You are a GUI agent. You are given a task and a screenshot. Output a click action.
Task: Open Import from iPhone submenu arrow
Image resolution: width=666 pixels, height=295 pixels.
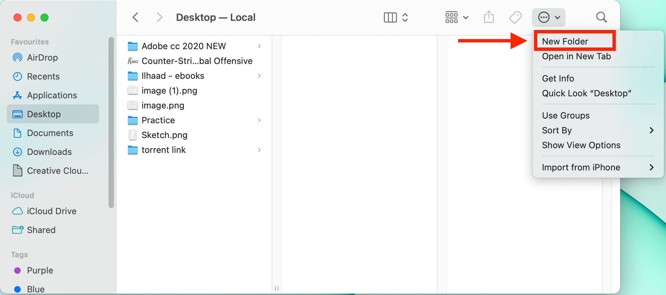652,167
